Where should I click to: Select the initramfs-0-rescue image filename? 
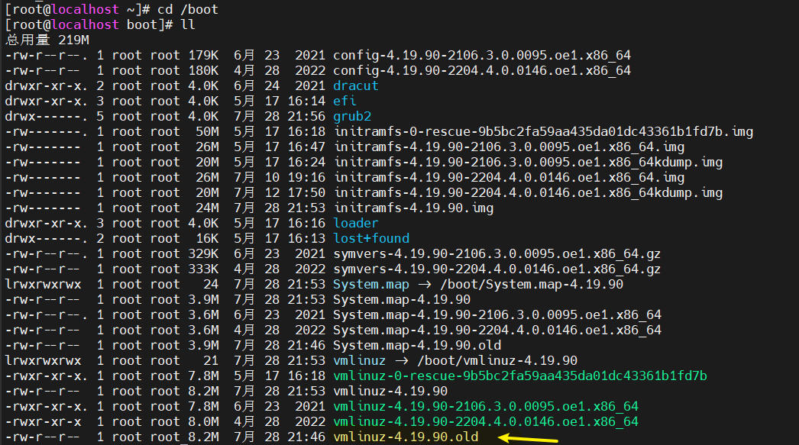(x=543, y=132)
